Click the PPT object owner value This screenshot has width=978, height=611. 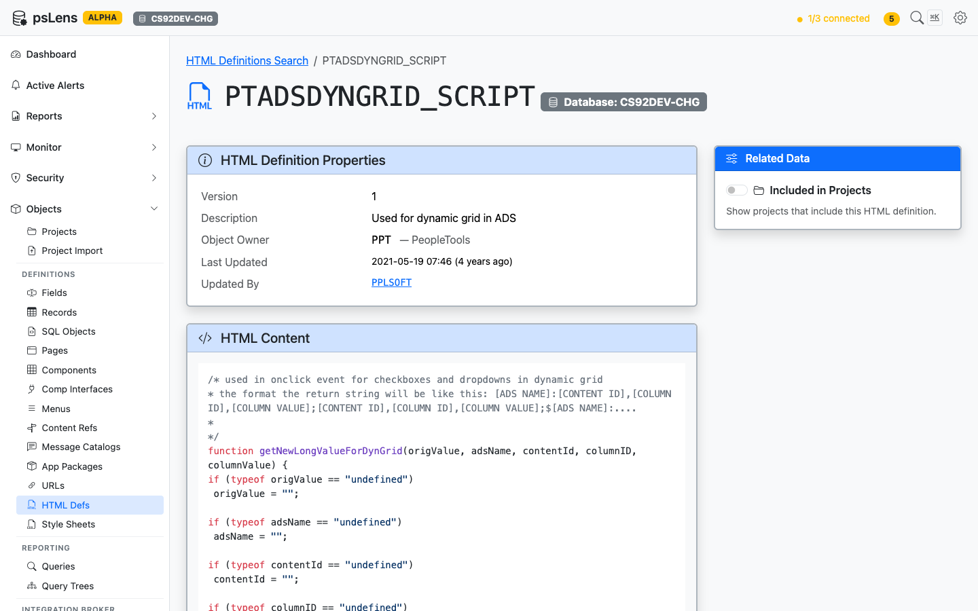click(381, 240)
